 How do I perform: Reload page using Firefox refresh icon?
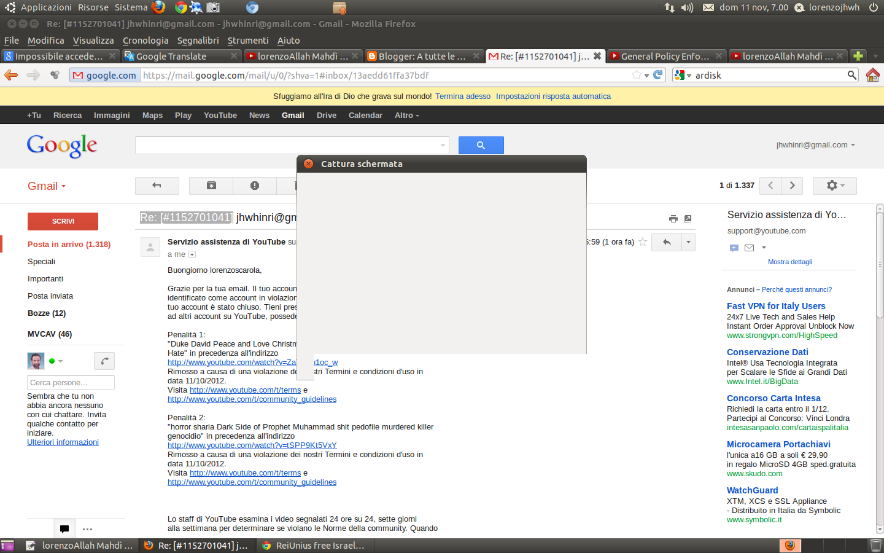[x=658, y=75]
